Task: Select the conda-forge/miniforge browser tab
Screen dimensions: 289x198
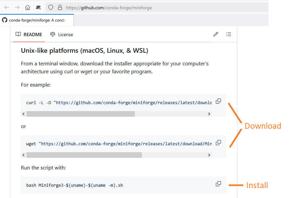Action: click(x=37, y=20)
